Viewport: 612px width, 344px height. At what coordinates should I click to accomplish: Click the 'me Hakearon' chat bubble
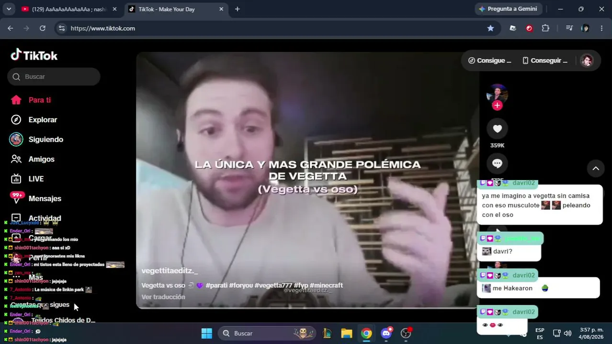[538, 288]
